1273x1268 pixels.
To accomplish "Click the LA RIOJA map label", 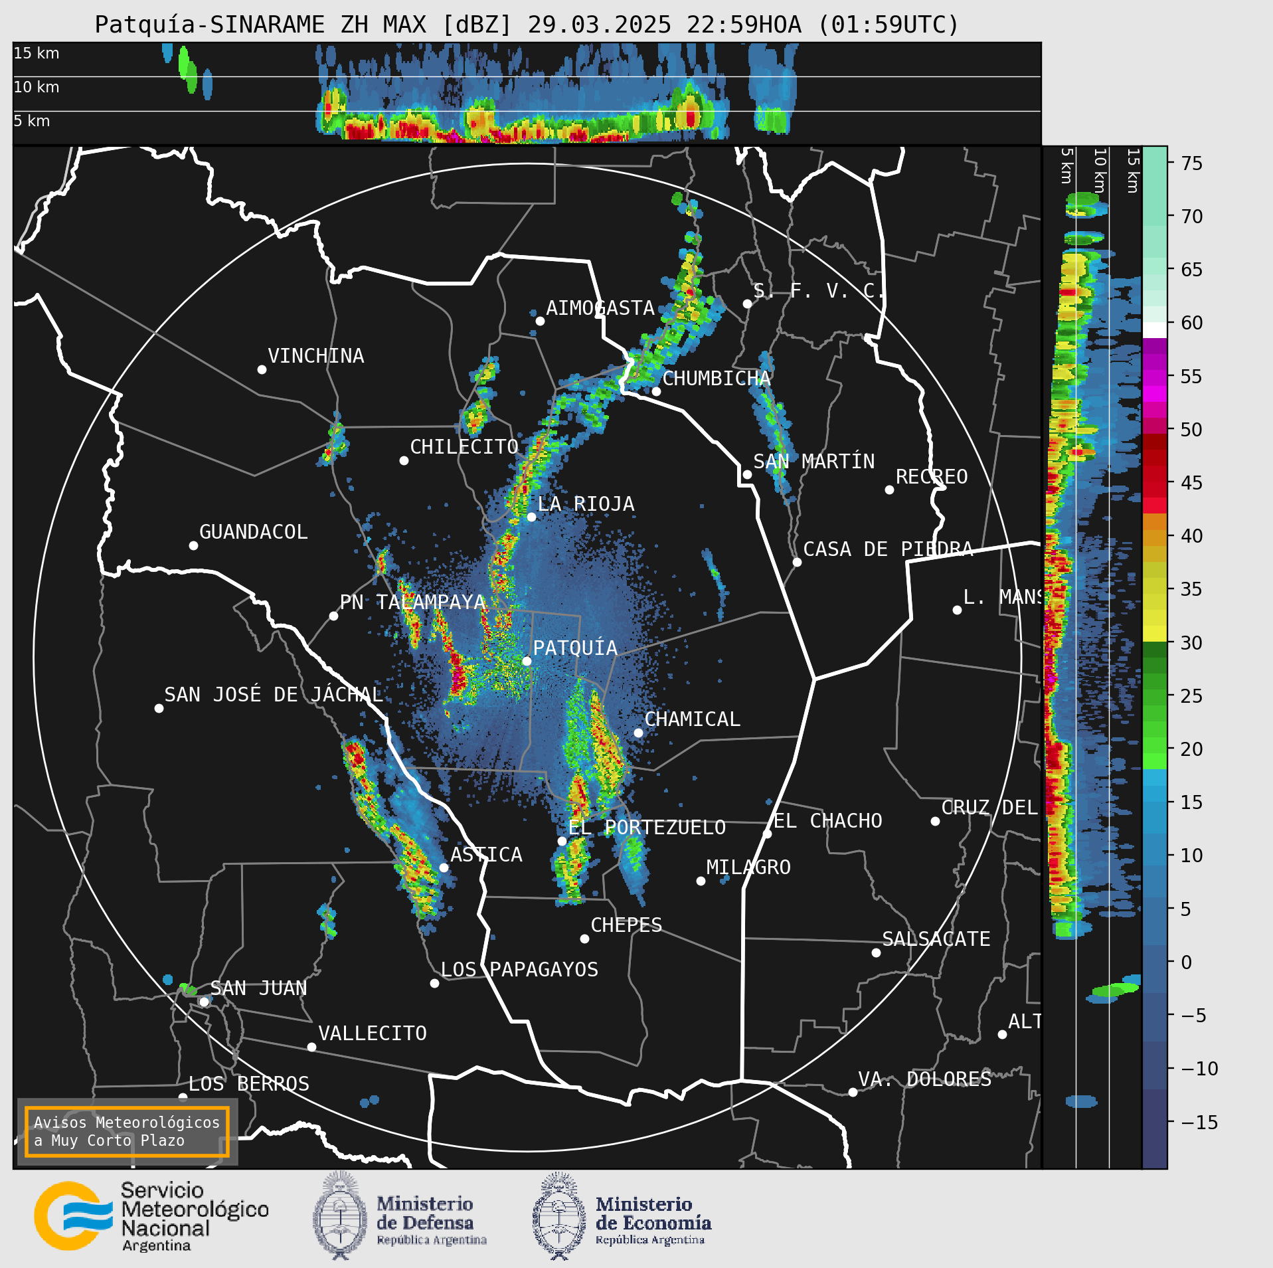I will click(x=586, y=504).
